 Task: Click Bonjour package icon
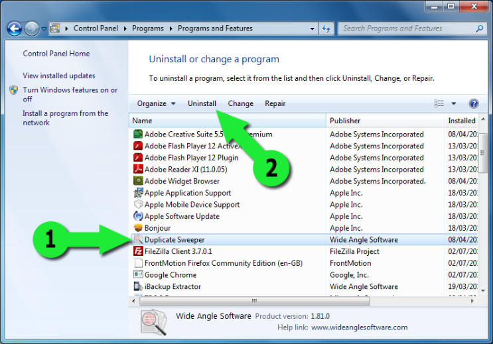tap(138, 228)
